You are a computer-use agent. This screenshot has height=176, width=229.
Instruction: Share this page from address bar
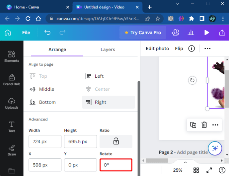click(147, 19)
